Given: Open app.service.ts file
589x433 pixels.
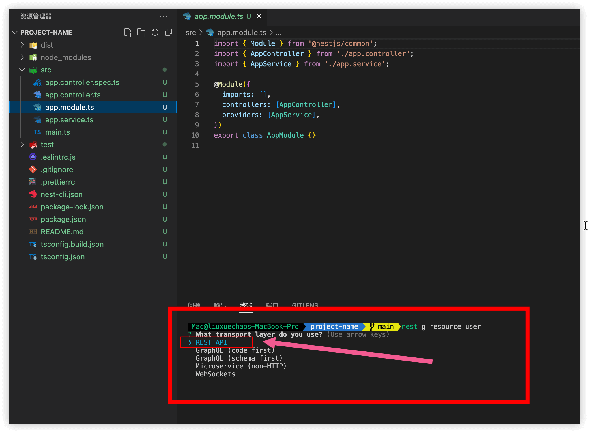Looking at the screenshot, I should [93, 120].
